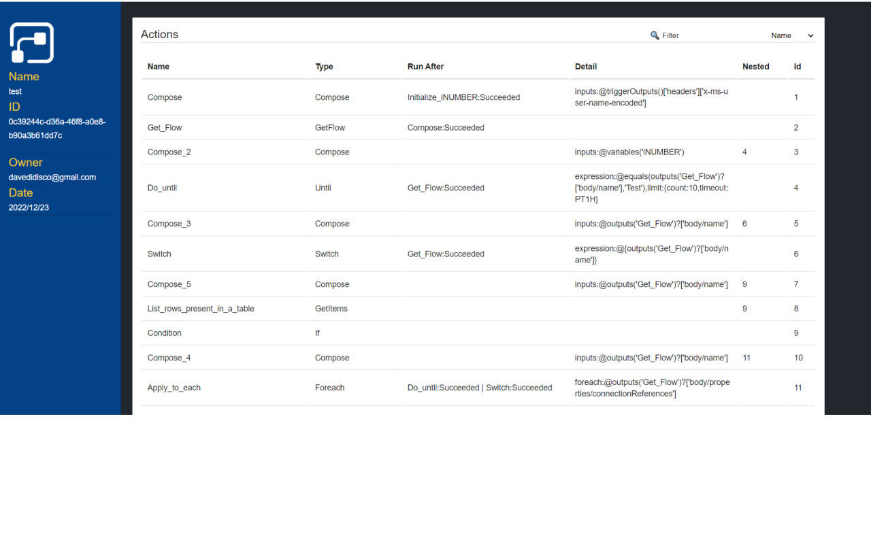871x544 pixels.
Task: Open the Name filter dropdown
Action: (x=791, y=35)
